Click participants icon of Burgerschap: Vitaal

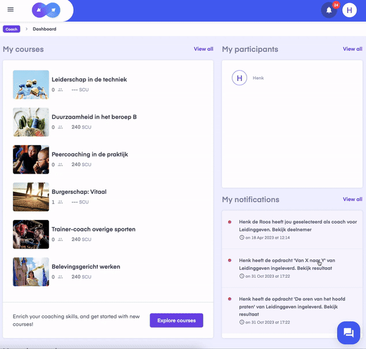tap(60, 202)
